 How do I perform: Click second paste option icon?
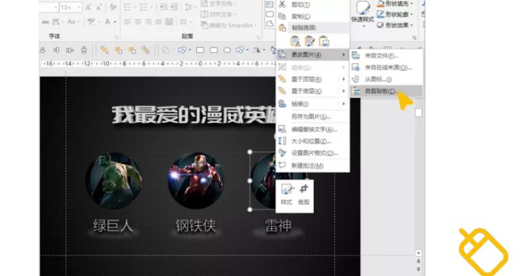point(310,41)
